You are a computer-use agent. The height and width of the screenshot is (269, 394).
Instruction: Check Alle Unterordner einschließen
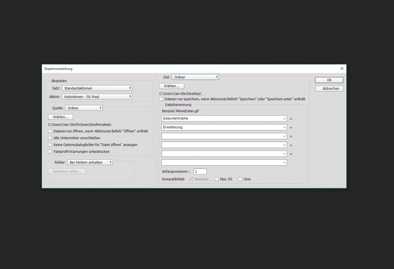click(x=50, y=138)
